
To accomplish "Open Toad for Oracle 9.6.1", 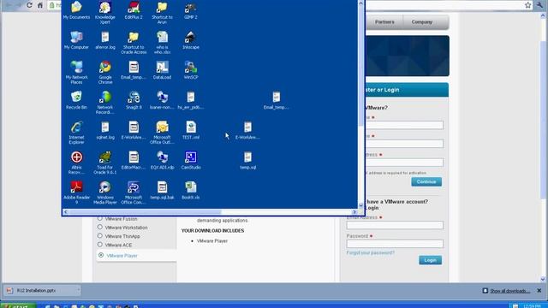I will (x=104, y=163).
